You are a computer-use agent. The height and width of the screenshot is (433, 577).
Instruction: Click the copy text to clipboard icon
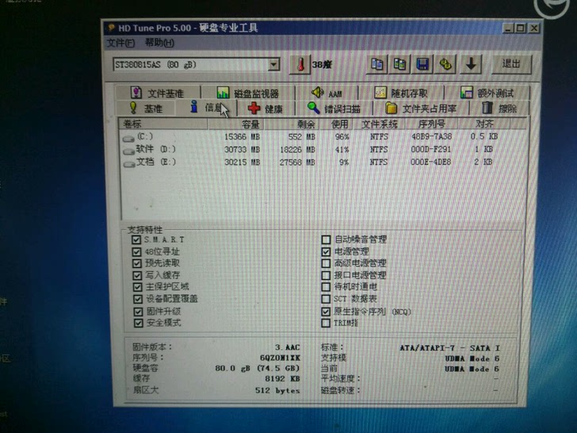point(376,64)
